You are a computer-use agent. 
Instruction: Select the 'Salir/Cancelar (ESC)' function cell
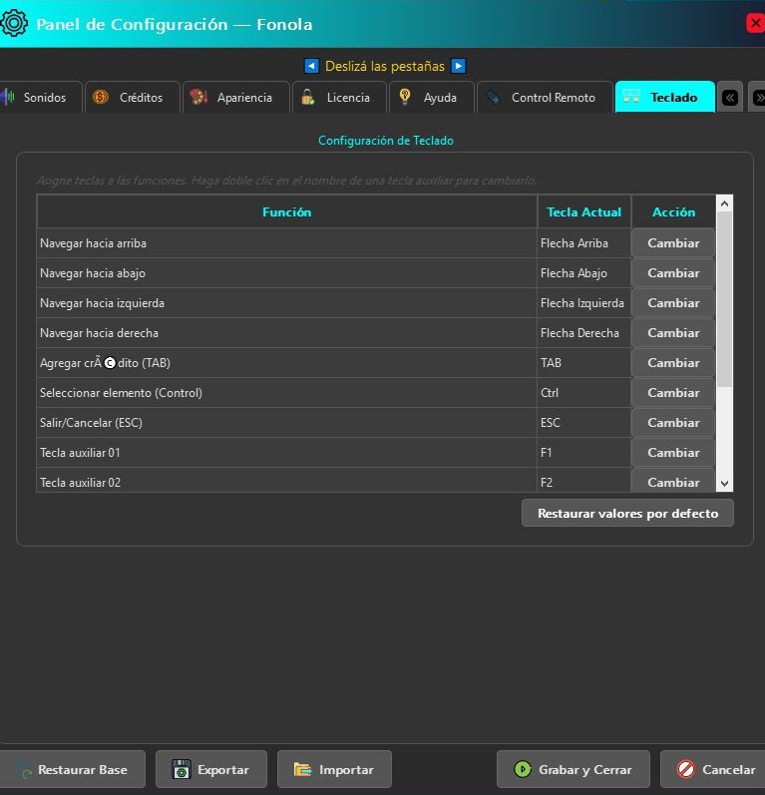tap(287, 423)
